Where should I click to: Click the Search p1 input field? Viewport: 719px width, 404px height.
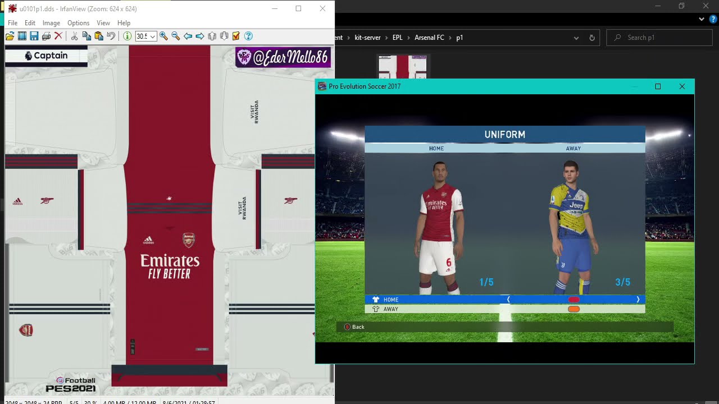point(660,38)
